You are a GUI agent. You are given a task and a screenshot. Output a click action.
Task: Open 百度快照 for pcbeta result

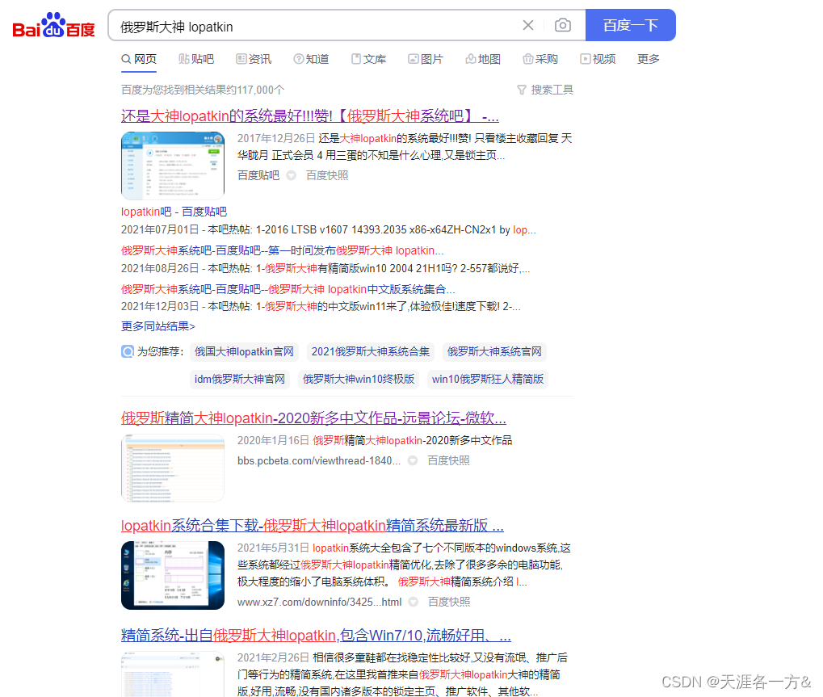pos(449,461)
